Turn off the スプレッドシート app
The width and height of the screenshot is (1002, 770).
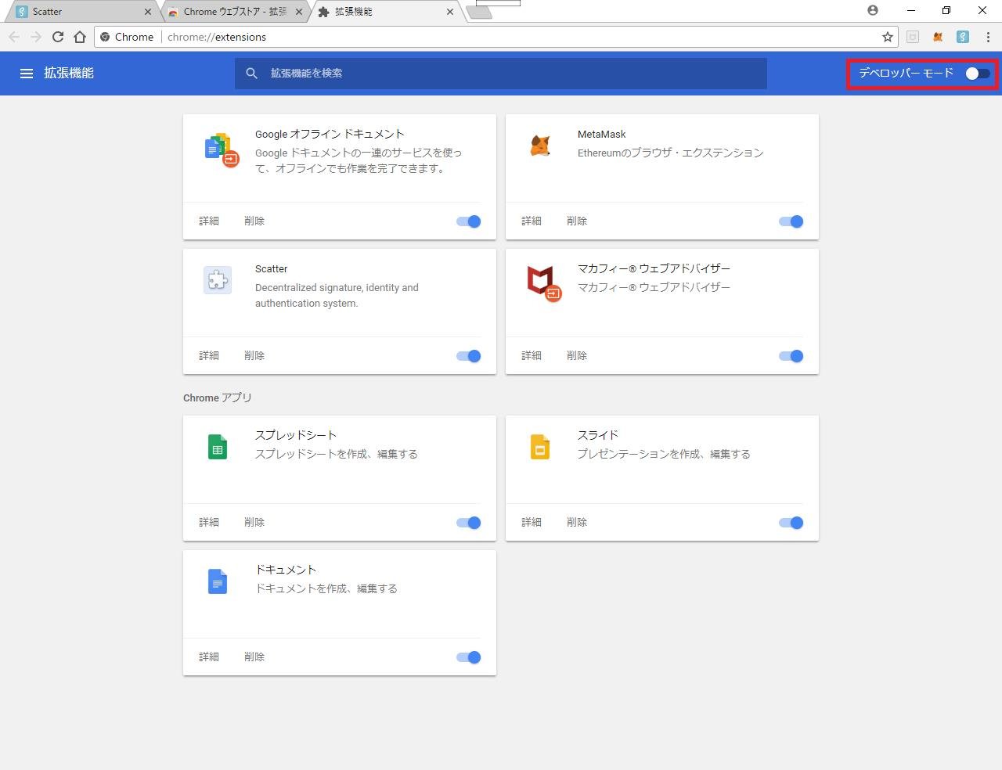(x=469, y=523)
